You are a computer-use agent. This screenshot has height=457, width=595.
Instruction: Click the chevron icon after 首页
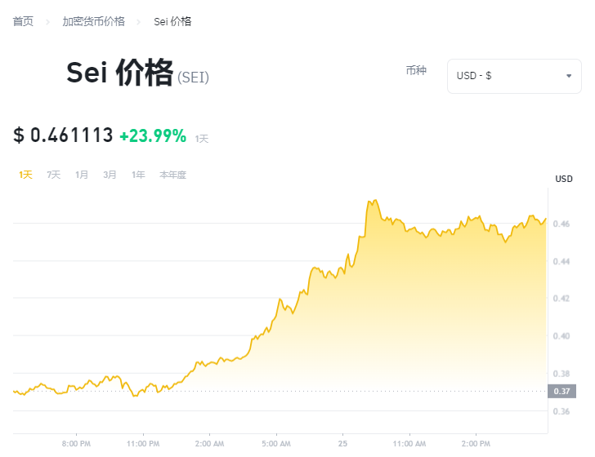[x=48, y=21]
